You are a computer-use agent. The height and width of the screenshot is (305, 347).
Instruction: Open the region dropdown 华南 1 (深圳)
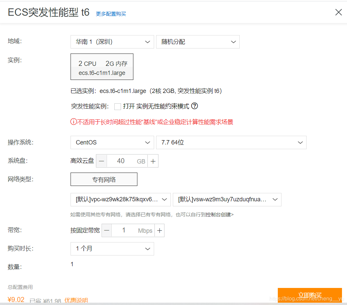click(x=112, y=42)
